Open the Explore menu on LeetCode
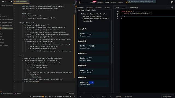Image resolution: width=175 pixels, height=98 pixels. click(92, 2)
